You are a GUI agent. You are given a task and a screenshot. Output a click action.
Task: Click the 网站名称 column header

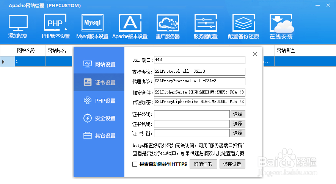[x=30, y=50]
